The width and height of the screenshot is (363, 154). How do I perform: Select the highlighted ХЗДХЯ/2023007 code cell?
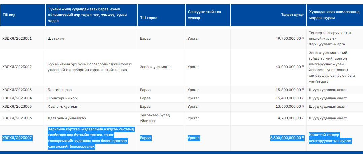(x=17, y=138)
